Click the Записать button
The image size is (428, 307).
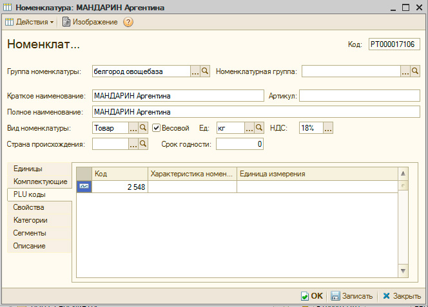coord(352,296)
